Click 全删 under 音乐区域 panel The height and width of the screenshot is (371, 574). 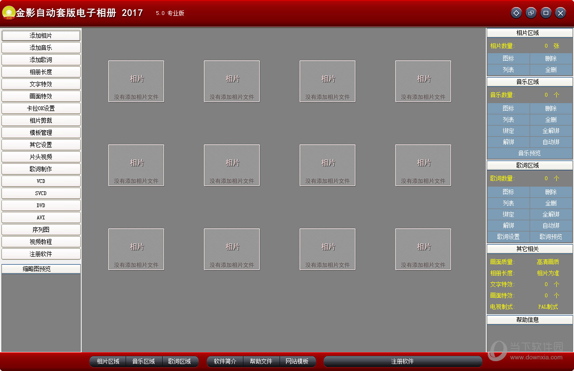tap(551, 119)
